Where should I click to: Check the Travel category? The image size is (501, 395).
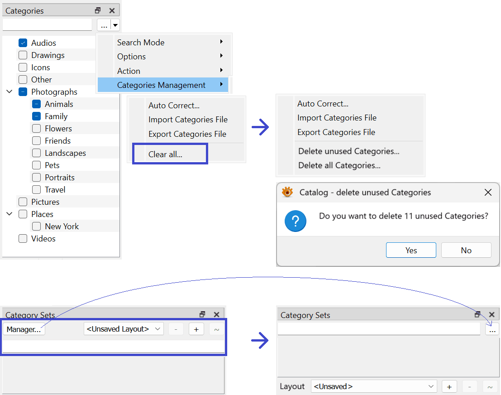[36, 190]
